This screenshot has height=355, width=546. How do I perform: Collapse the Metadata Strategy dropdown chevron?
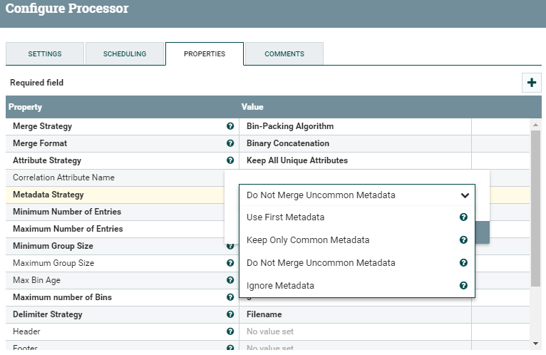(x=465, y=195)
